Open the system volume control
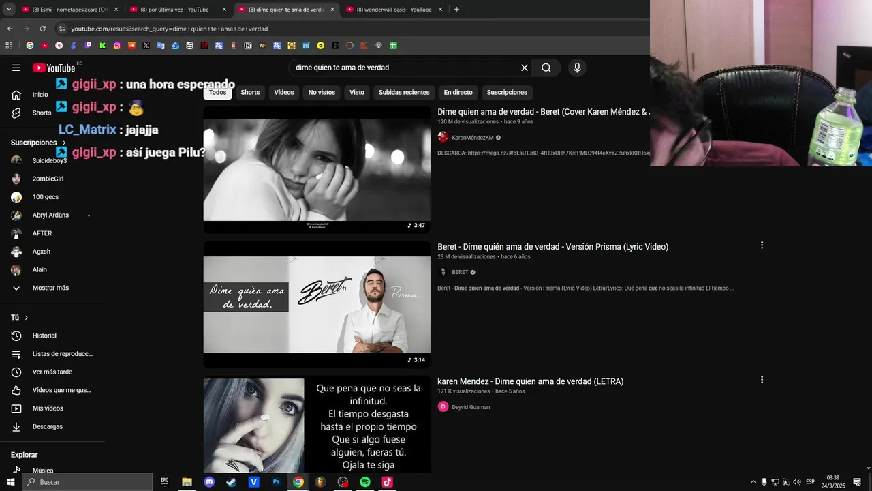The height and width of the screenshot is (491, 872). click(x=797, y=482)
